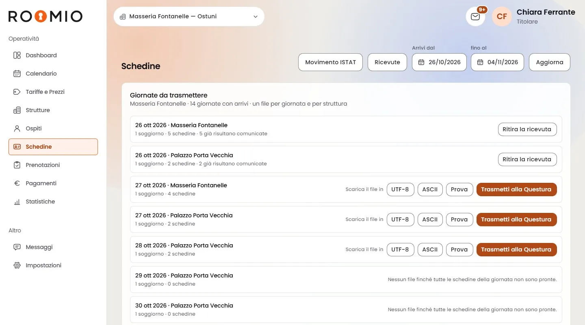Viewport: 585px width, 325px height.
Task: Open Statistiche bar chart icon
Action: [17, 201]
